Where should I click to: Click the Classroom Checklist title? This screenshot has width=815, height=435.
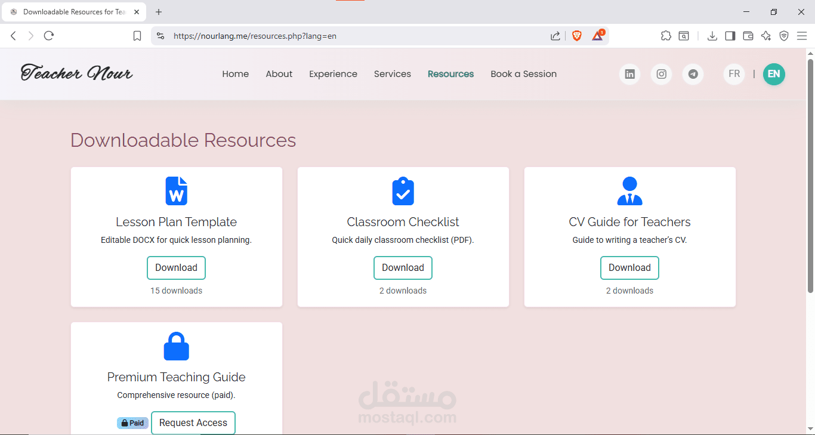tap(403, 222)
